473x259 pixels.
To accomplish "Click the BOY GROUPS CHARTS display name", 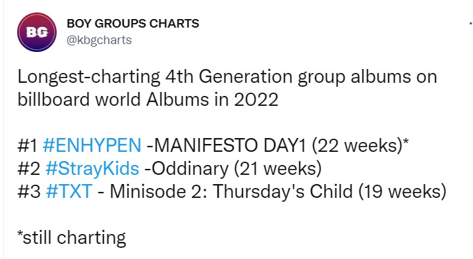I will click(x=132, y=24).
